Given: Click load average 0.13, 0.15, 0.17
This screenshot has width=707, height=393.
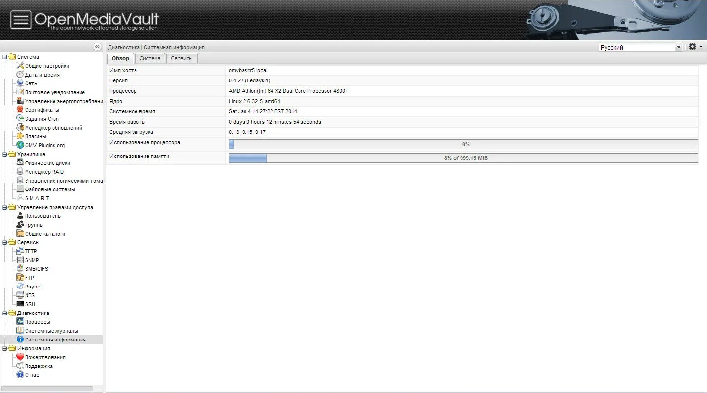Looking at the screenshot, I should (x=247, y=132).
